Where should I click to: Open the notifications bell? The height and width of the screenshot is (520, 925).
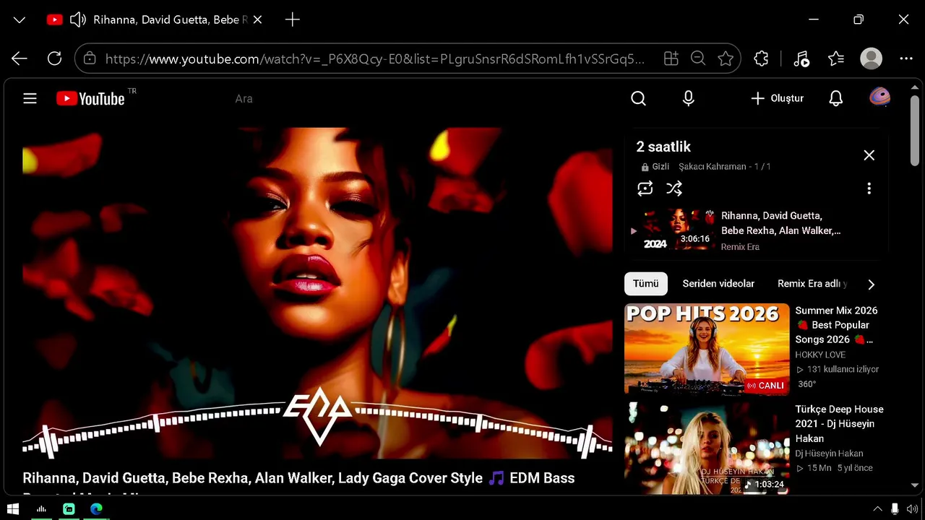836,98
